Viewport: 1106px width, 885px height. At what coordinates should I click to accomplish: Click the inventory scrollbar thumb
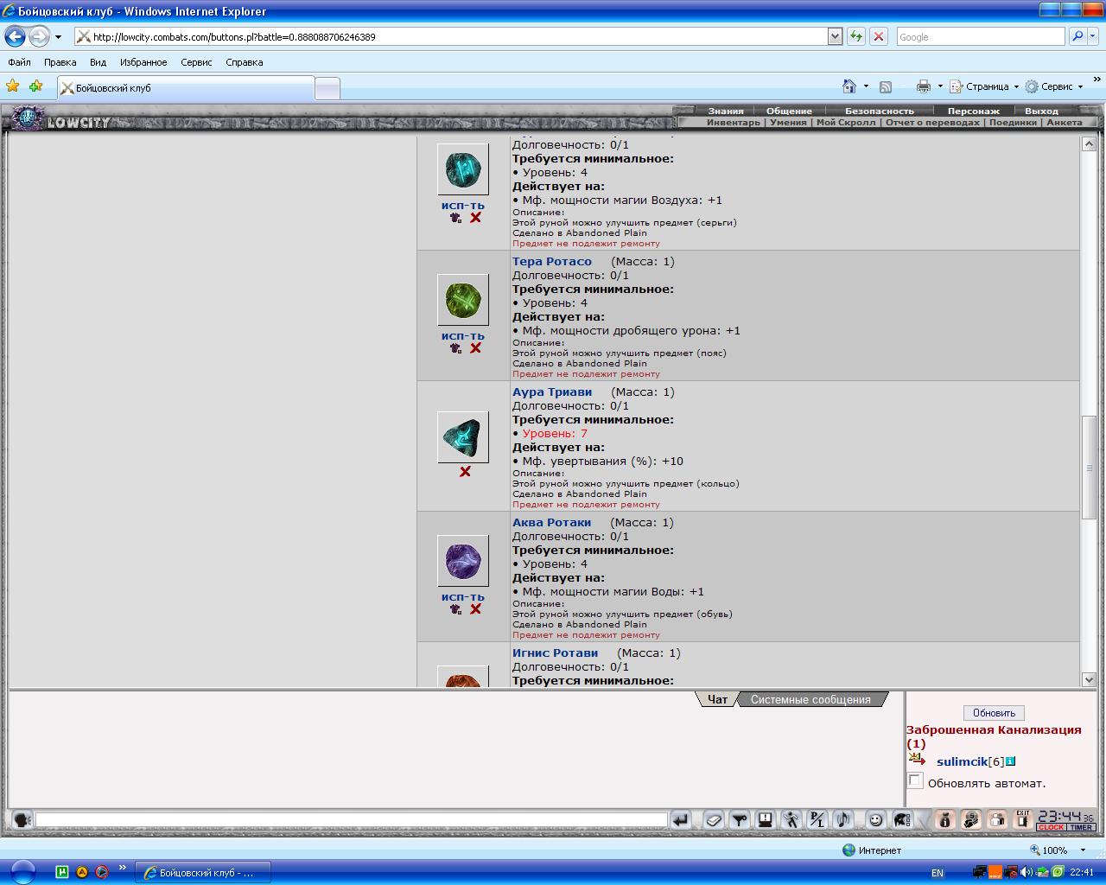coord(1089,467)
